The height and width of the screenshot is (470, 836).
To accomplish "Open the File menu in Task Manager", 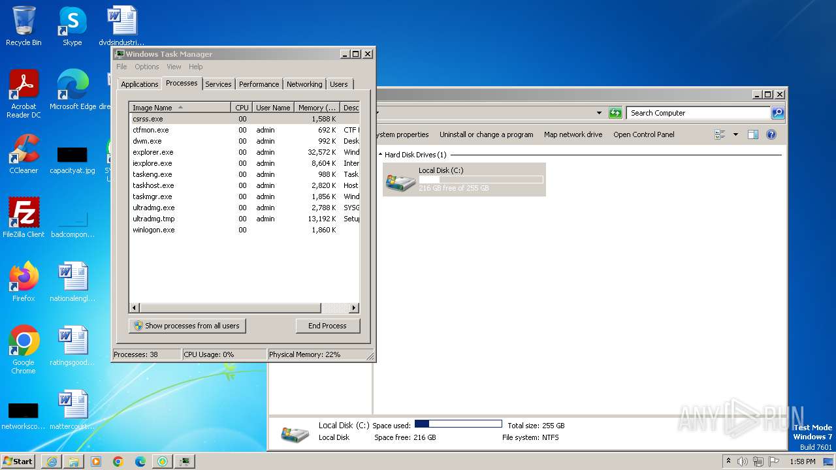I will tap(121, 67).
